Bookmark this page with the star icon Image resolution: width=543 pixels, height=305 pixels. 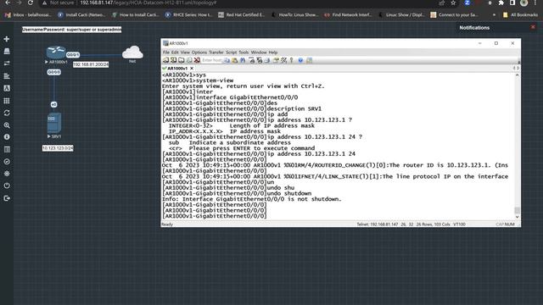click(x=453, y=3)
